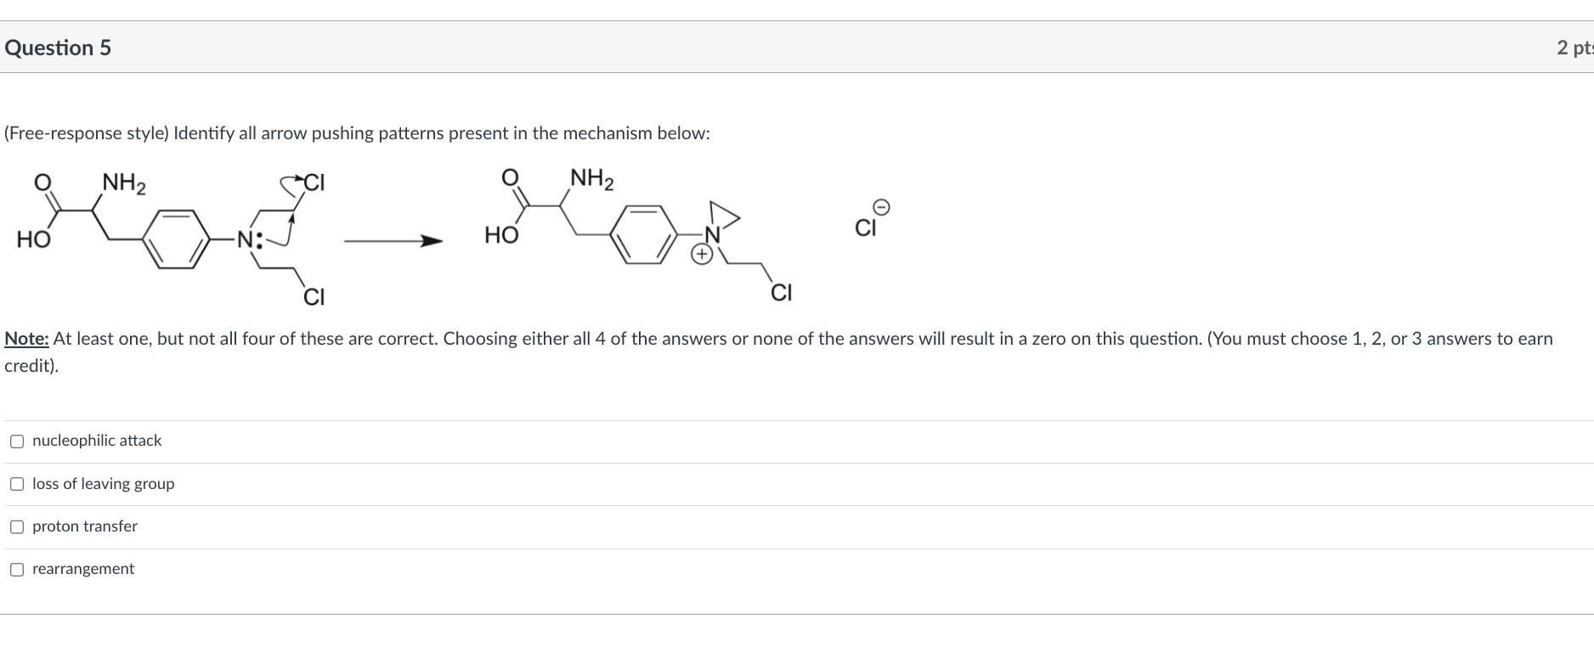Click the 'Note:' underlined text
The width and height of the screenshot is (1594, 647).
click(x=26, y=339)
